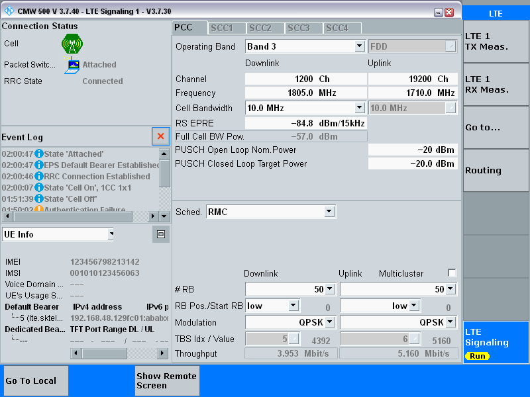
Task: Click Event Log horizontal scroll right arrow
Action: click(x=153, y=216)
